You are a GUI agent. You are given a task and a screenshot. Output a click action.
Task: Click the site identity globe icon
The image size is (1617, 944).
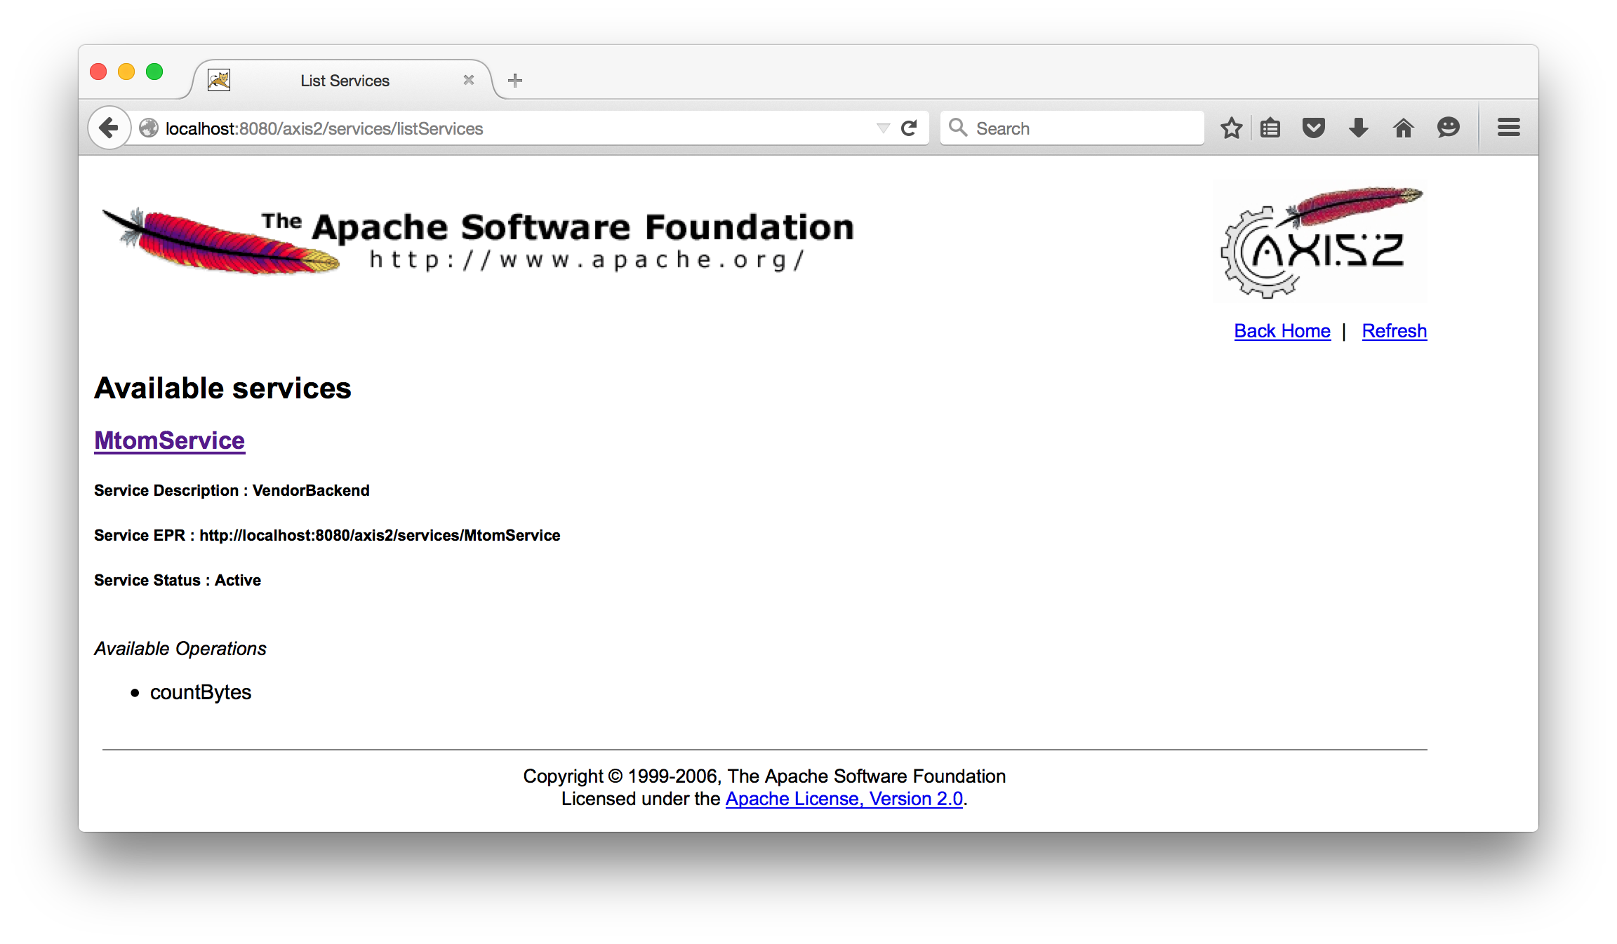click(x=149, y=128)
